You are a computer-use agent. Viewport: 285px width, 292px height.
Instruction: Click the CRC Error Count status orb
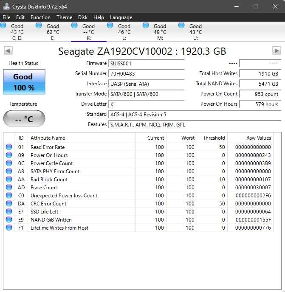point(9,204)
